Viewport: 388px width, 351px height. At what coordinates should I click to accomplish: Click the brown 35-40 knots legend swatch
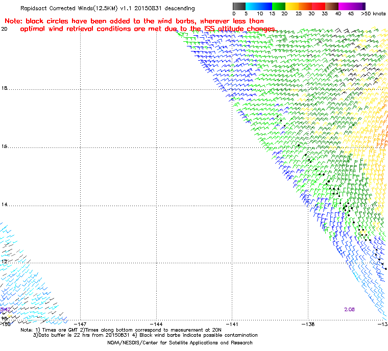coord(332,7)
